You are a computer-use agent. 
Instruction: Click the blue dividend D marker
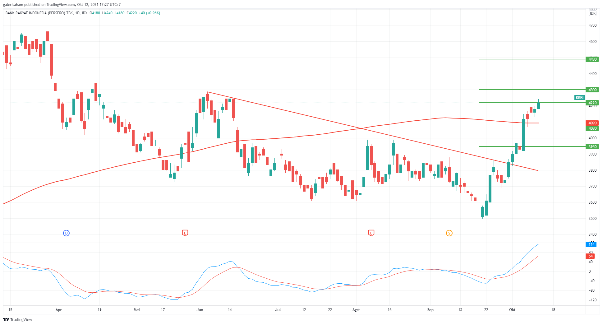click(66, 233)
